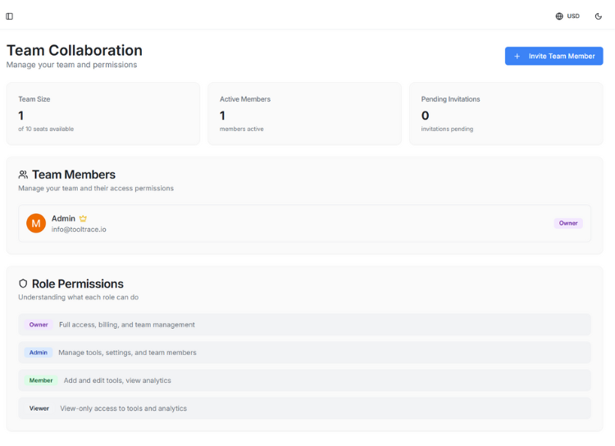The height and width of the screenshot is (446, 615).
Task: Click the crown icon next to Admin
Action: 83,219
